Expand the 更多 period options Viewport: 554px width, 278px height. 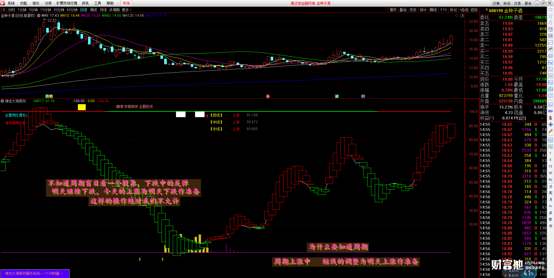pos(127,10)
